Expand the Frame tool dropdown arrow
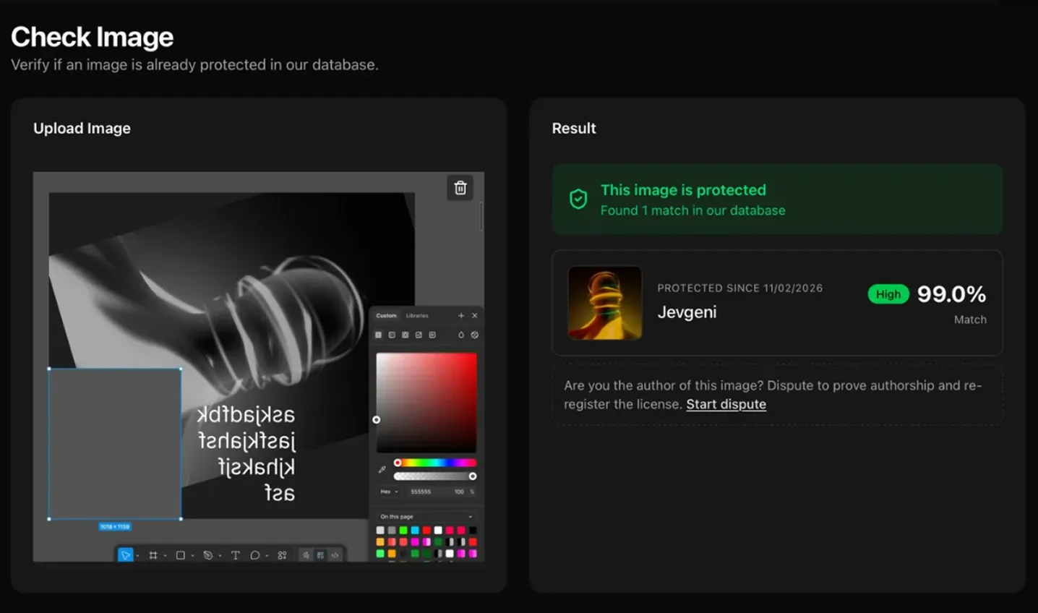Viewport: 1038px width, 613px height. [x=165, y=556]
